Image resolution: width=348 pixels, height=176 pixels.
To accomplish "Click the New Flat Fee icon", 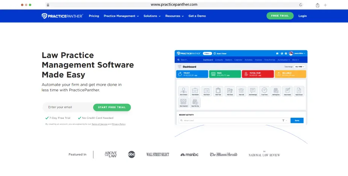I will point(195,102).
